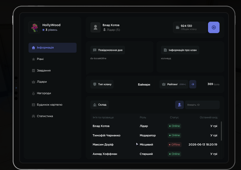Click the crown icon in Рейтинг
241x170 pixels.
click(164, 84)
